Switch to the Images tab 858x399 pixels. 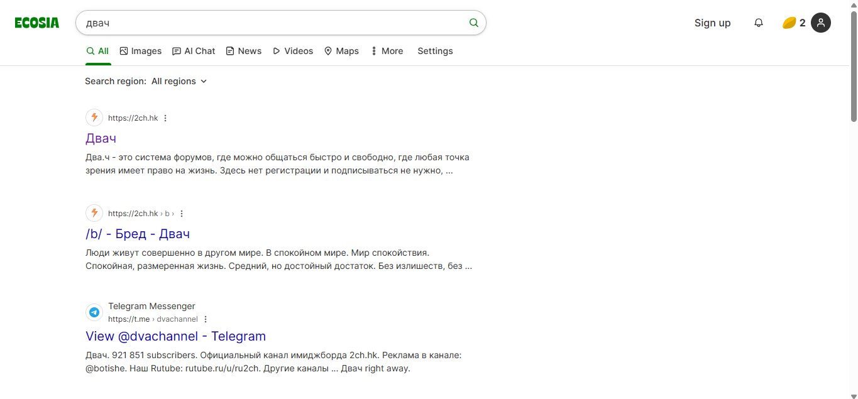[140, 51]
